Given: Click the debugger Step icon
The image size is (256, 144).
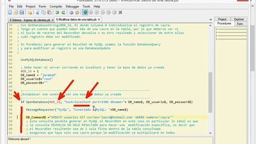Looking at the screenshot, I should coord(103,12).
